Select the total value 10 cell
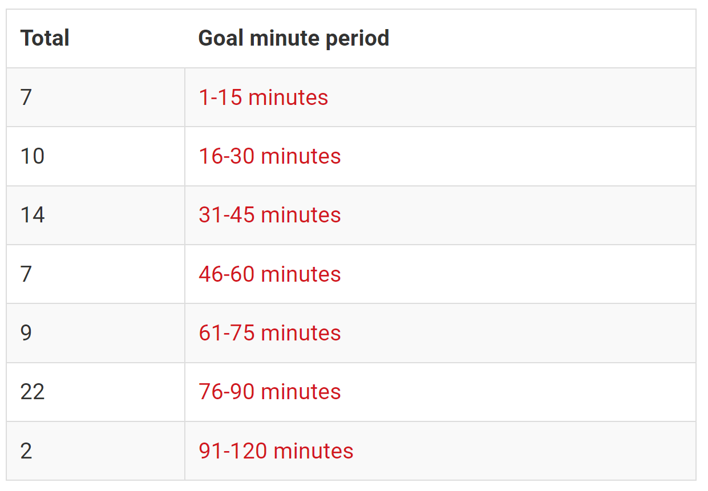The width and height of the screenshot is (708, 491). 33,156
